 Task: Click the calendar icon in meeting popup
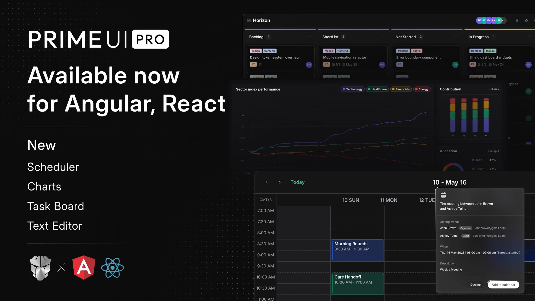[x=443, y=195]
